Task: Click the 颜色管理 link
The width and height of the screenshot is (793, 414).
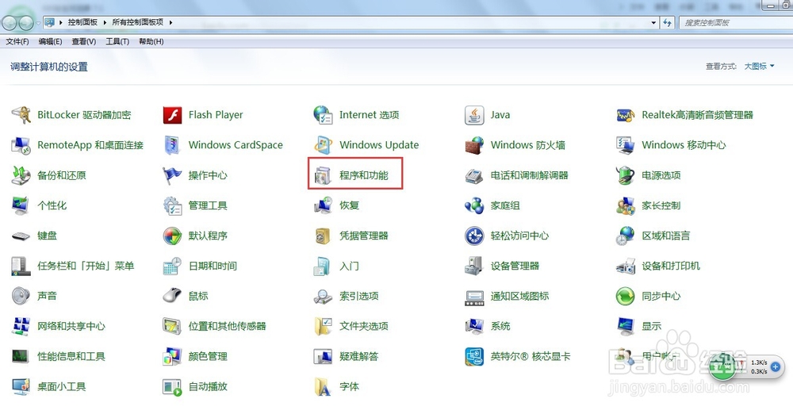Action: coord(207,356)
